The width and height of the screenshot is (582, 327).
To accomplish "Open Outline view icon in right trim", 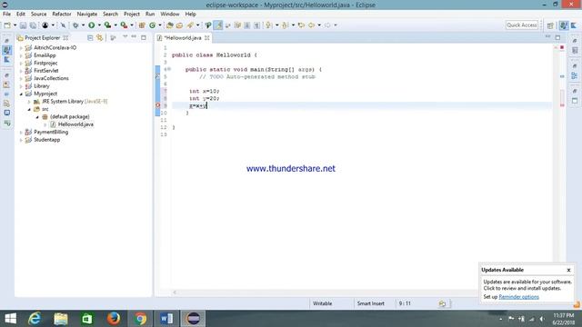I will point(575,75).
